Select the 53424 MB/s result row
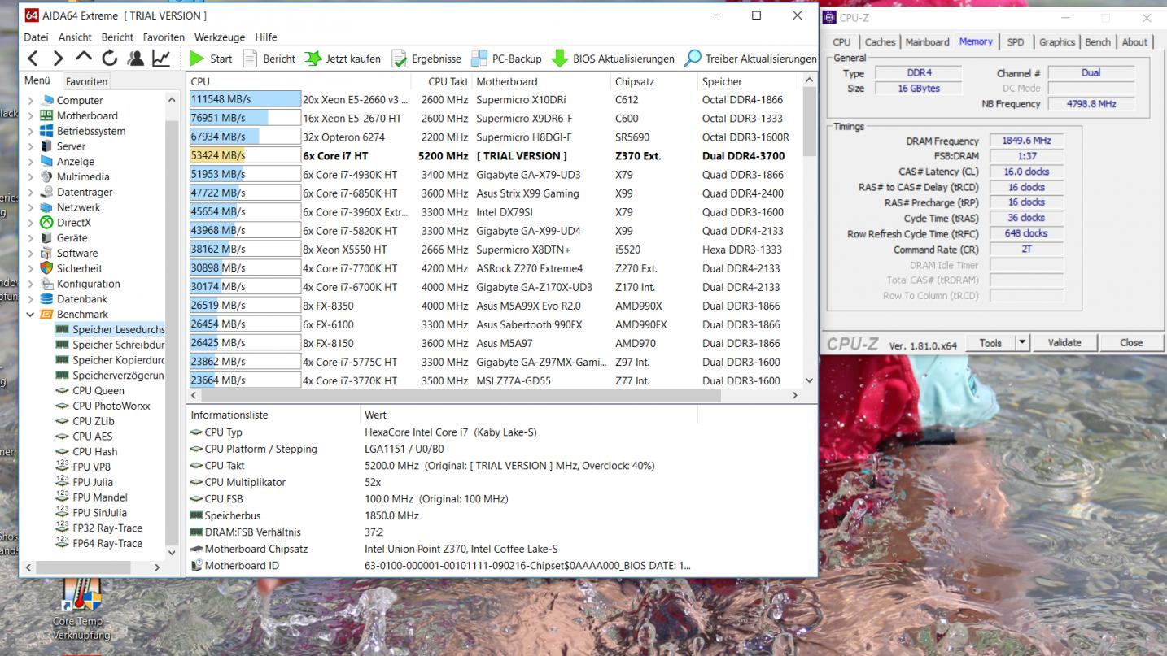The width and height of the screenshot is (1167, 656). point(494,156)
